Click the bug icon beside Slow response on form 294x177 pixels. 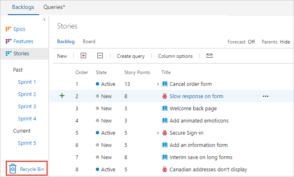(x=165, y=96)
